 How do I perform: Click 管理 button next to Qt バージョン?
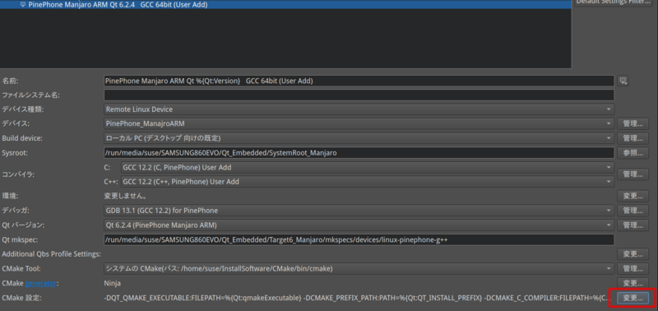click(x=633, y=225)
